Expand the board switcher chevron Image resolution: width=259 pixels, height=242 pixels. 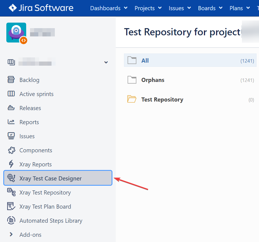pos(106,62)
